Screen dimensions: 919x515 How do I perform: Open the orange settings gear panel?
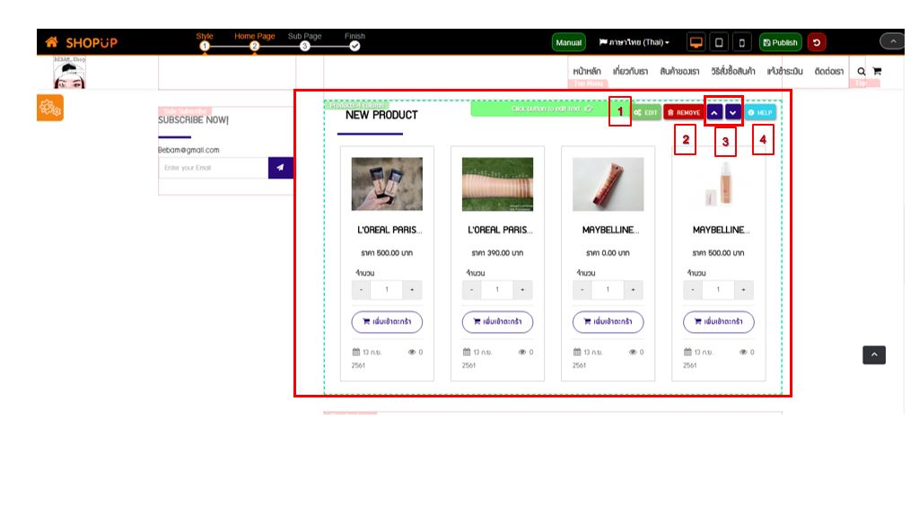tap(50, 108)
